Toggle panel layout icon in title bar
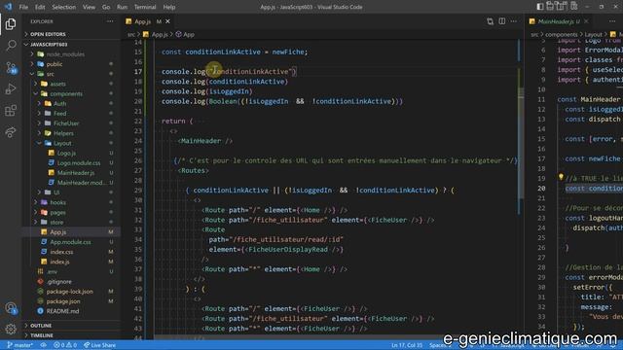Image resolution: width=623 pixels, height=350 pixels. pos(550,7)
